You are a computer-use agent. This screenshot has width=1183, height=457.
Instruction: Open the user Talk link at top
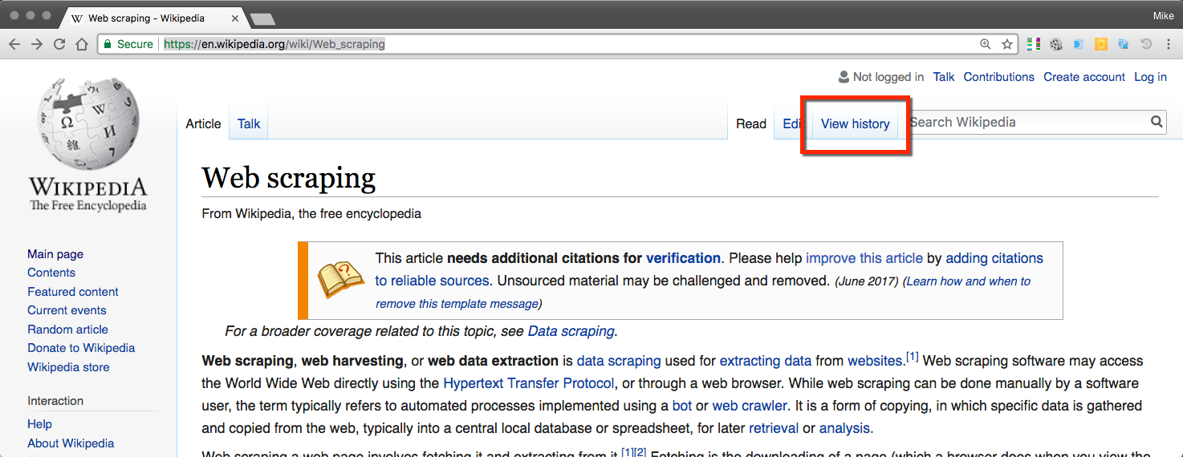coord(943,77)
